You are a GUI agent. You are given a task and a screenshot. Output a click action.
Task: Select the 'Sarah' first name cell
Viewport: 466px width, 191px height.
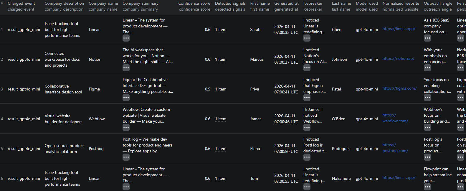coord(255,29)
